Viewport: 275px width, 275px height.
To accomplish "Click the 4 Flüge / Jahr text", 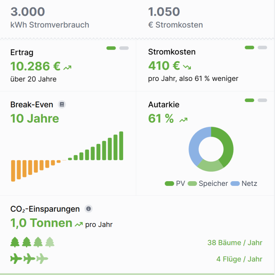I will click(240, 259).
